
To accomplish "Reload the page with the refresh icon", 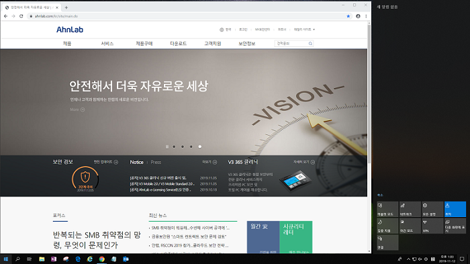I will 21,16.
